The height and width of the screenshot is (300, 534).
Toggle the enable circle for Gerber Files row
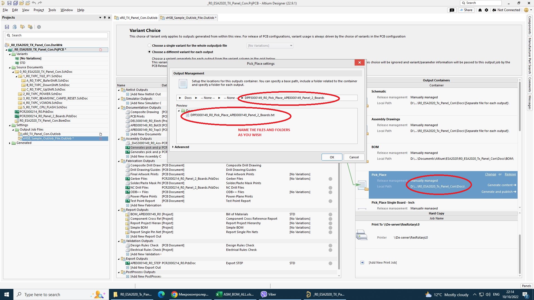(330, 179)
